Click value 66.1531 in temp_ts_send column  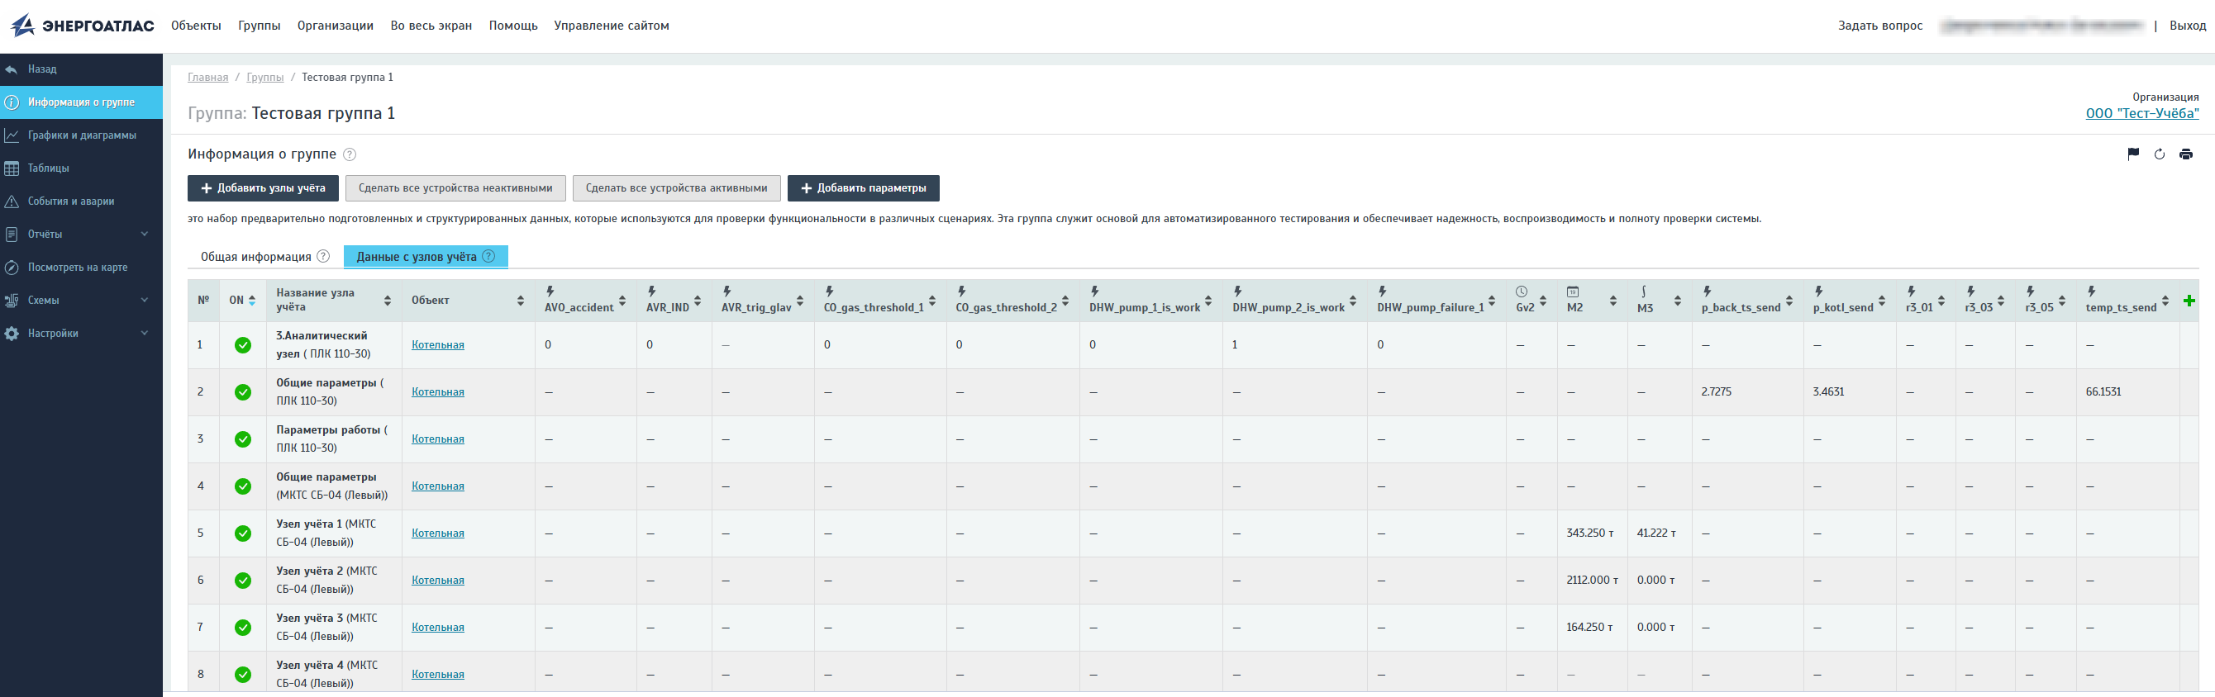2103,393
